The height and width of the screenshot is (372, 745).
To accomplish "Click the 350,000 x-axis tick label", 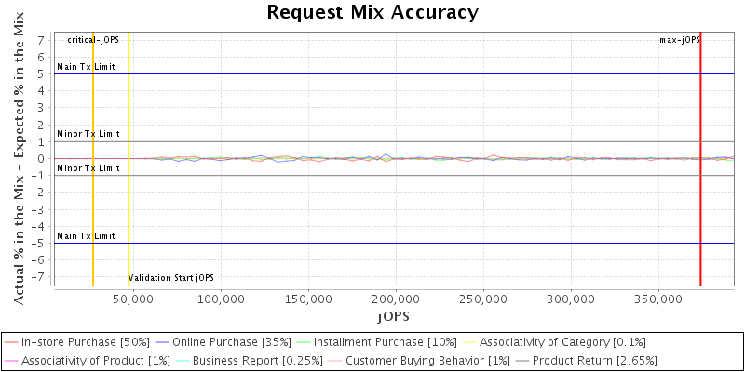I will (659, 299).
